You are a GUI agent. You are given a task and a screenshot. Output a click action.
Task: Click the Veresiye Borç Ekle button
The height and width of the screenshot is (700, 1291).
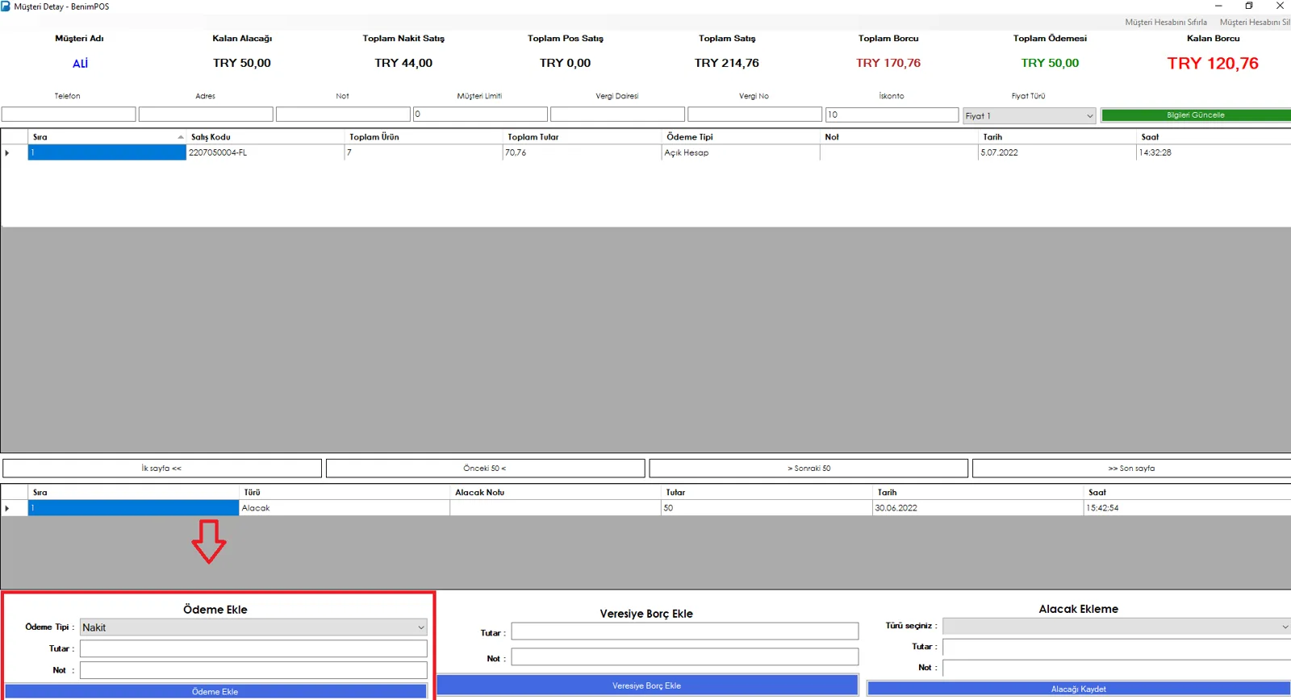647,685
